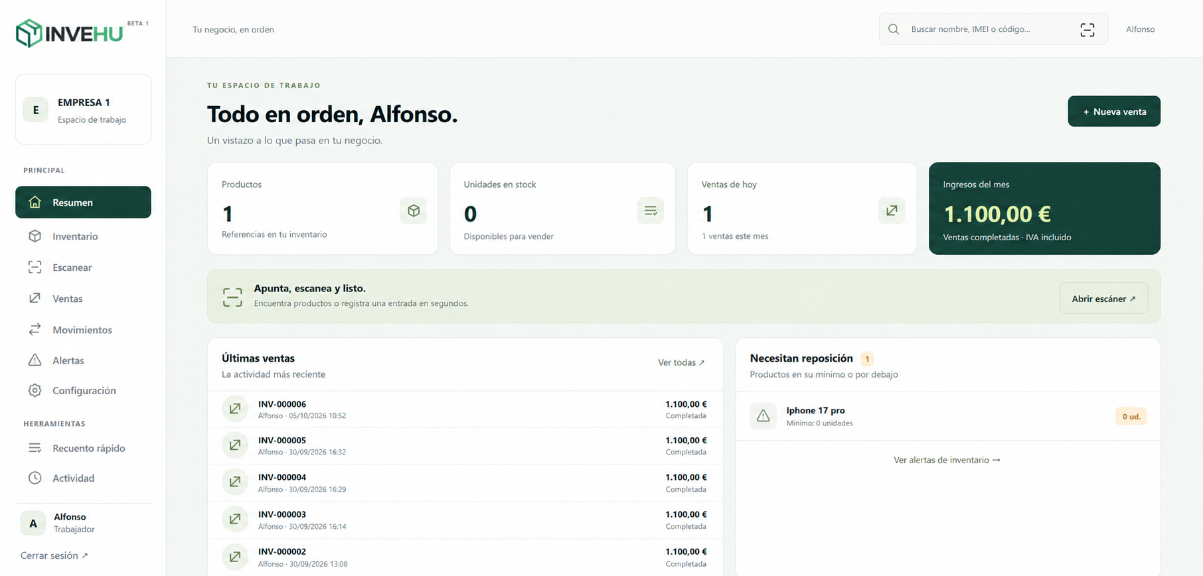Go to the Ventas section
The image size is (1203, 576).
coord(83,299)
